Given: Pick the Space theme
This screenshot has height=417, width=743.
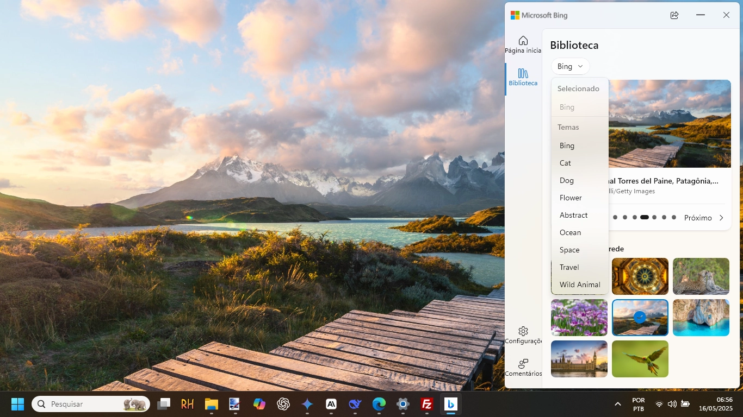Looking at the screenshot, I should tap(580, 250).
